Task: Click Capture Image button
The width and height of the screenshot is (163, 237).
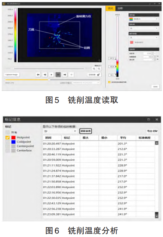Action: coord(12,75)
